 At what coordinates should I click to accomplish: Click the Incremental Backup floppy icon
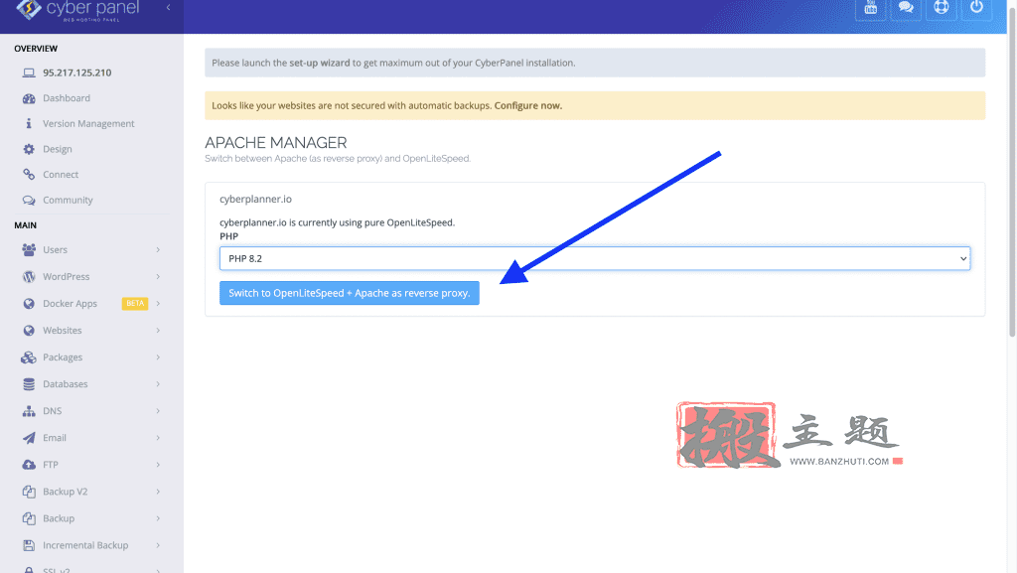(29, 546)
